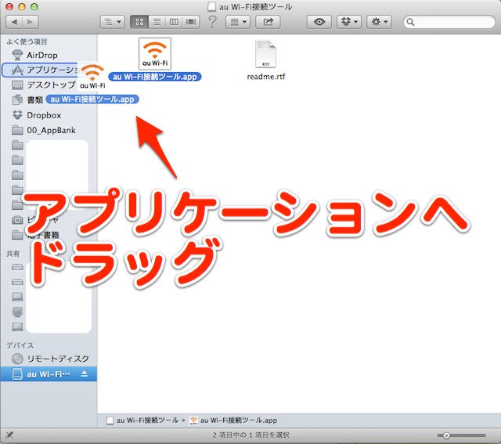Click the ピクチャ camera icon in sidebar
Image resolution: width=501 pixels, height=444 pixels.
coord(17,220)
